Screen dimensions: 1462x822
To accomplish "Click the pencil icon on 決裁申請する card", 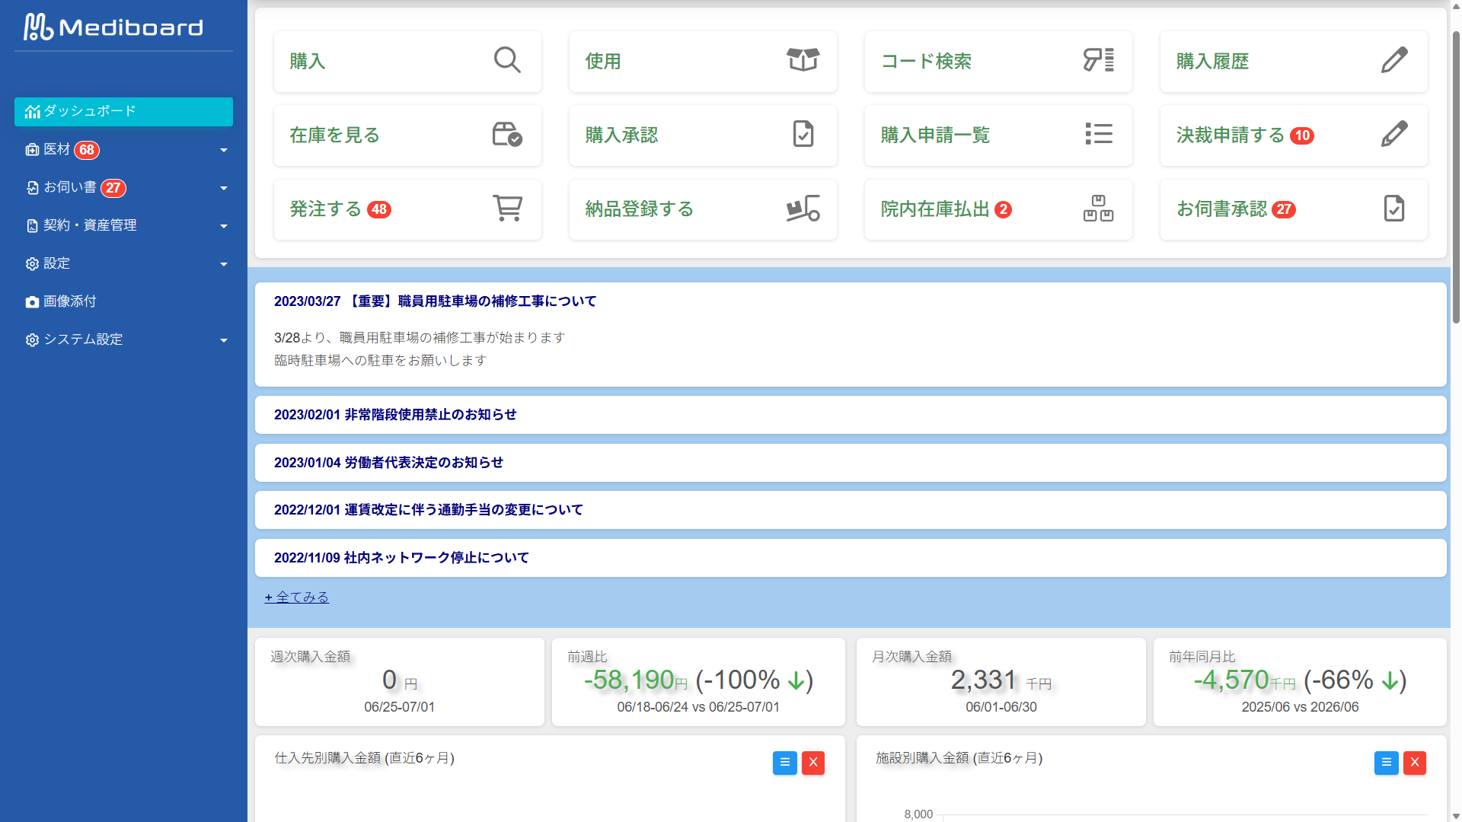I will 1394,134.
